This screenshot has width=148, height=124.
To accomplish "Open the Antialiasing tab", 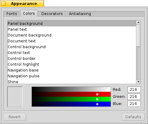I will [x=80, y=14].
